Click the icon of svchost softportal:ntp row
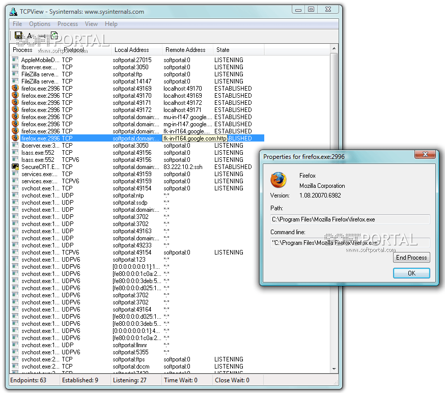The image size is (445, 393). pyautogui.click(x=15, y=195)
